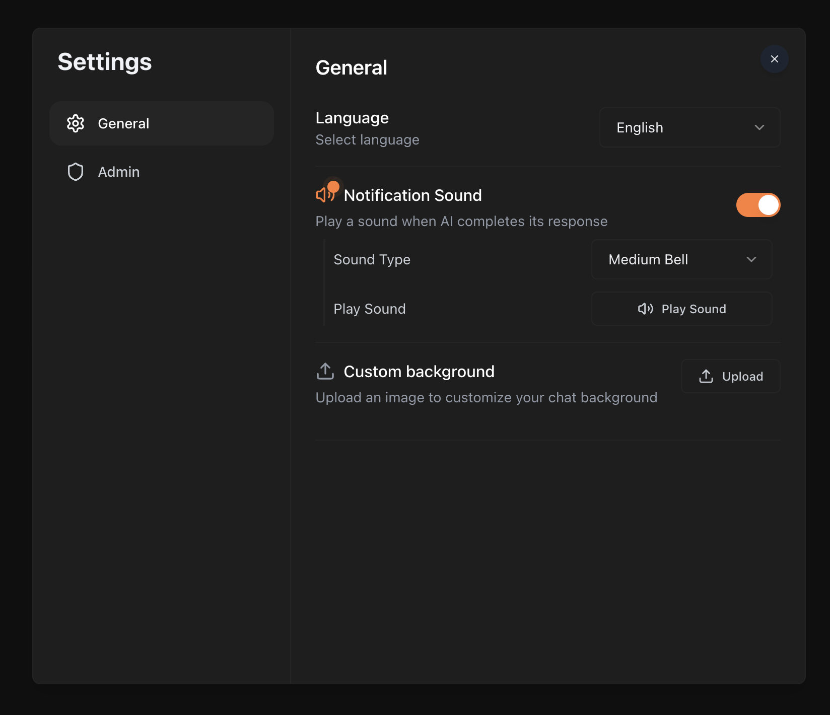Click Upload to add a custom background
Screen dimensions: 830x715
tap(730, 376)
